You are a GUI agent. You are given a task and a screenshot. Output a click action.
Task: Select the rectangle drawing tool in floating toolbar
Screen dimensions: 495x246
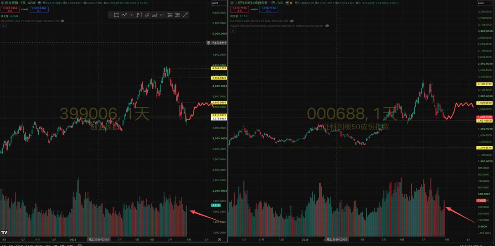(116, 15)
